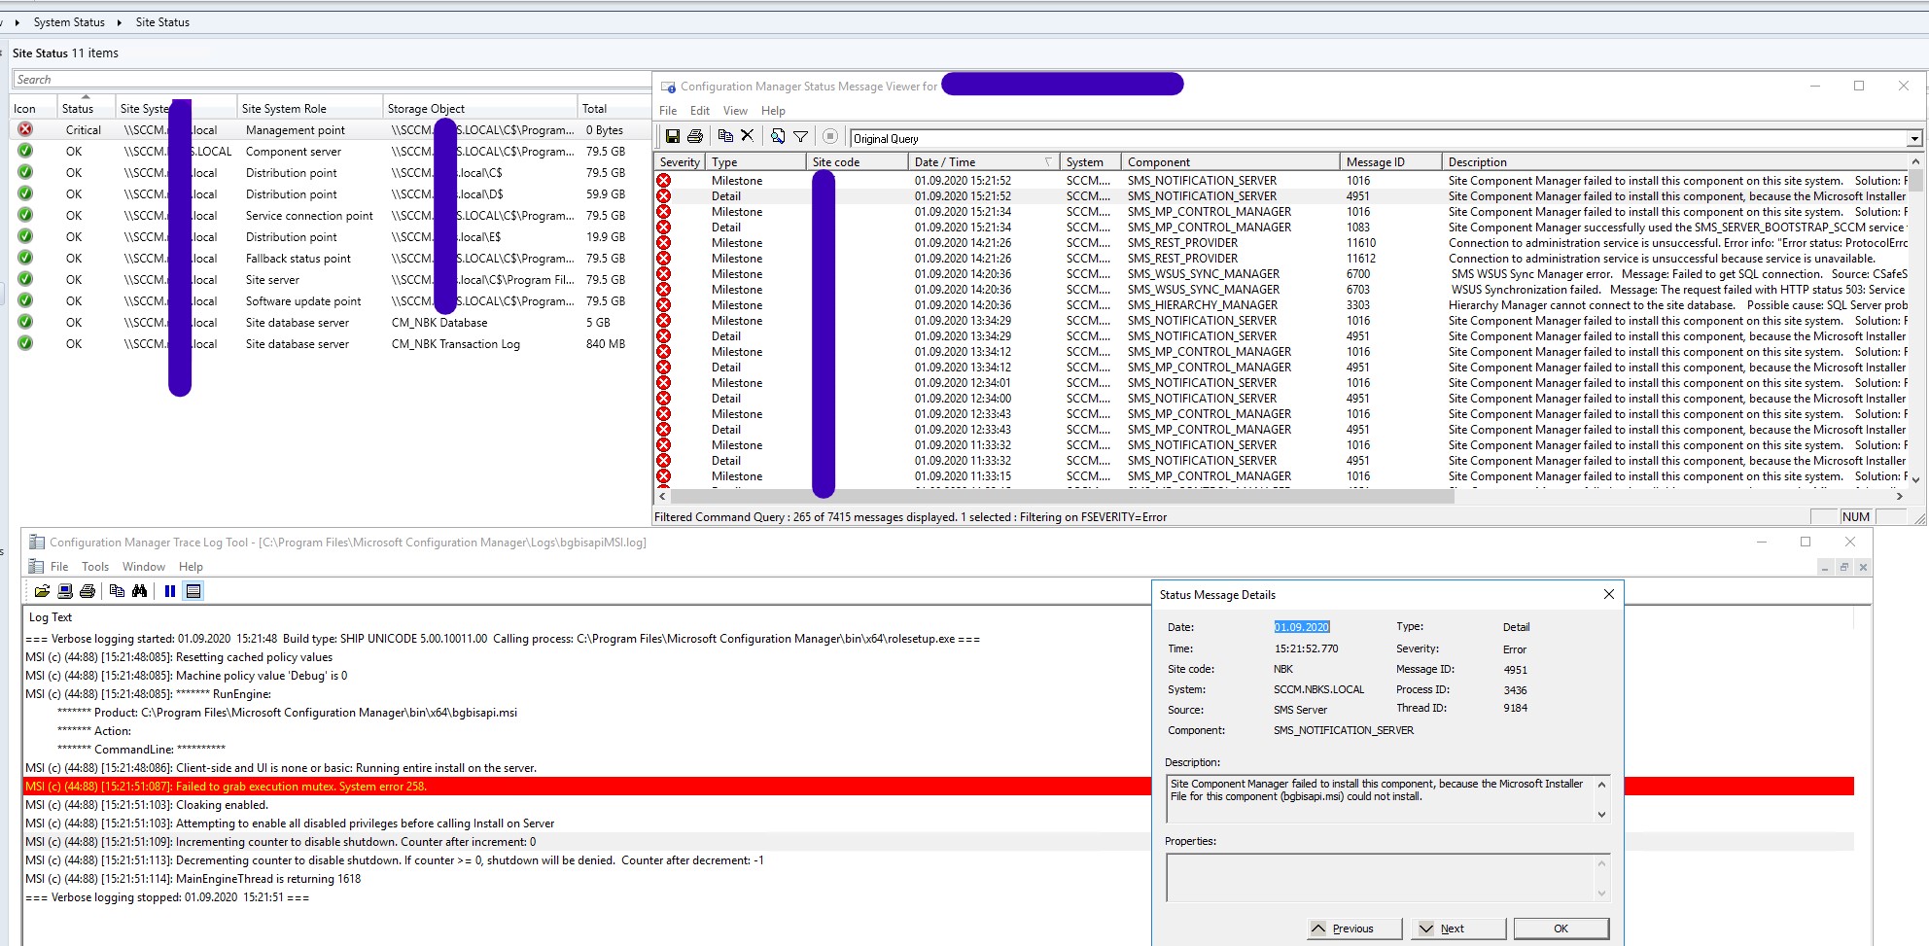Click the Filter funnel icon in Status Message Viewer

800,137
